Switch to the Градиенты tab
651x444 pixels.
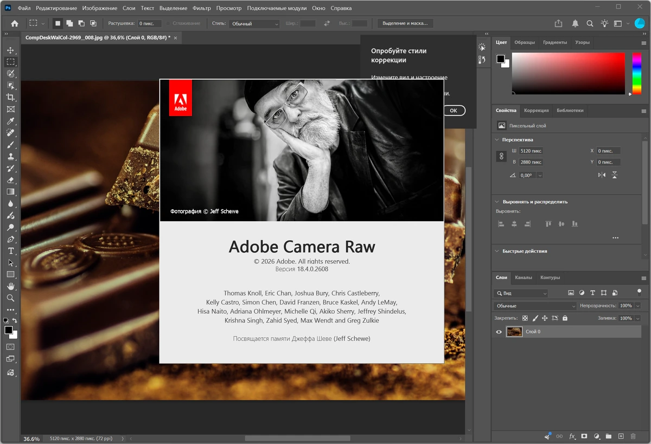(x=555, y=42)
